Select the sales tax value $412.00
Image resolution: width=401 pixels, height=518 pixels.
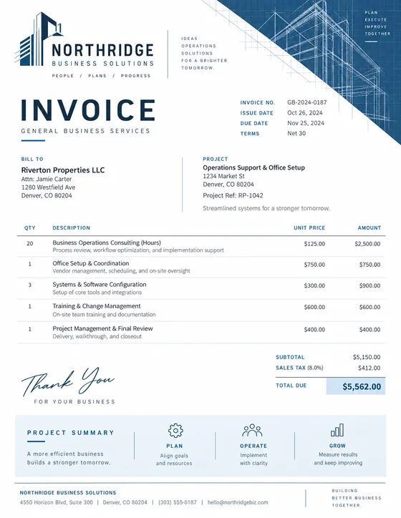pos(369,368)
